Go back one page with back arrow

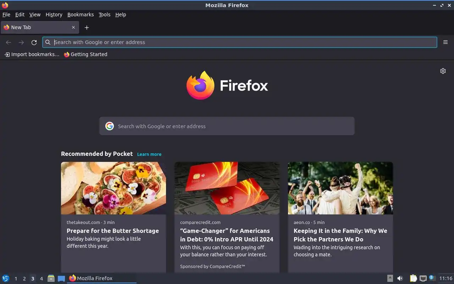pos(9,42)
